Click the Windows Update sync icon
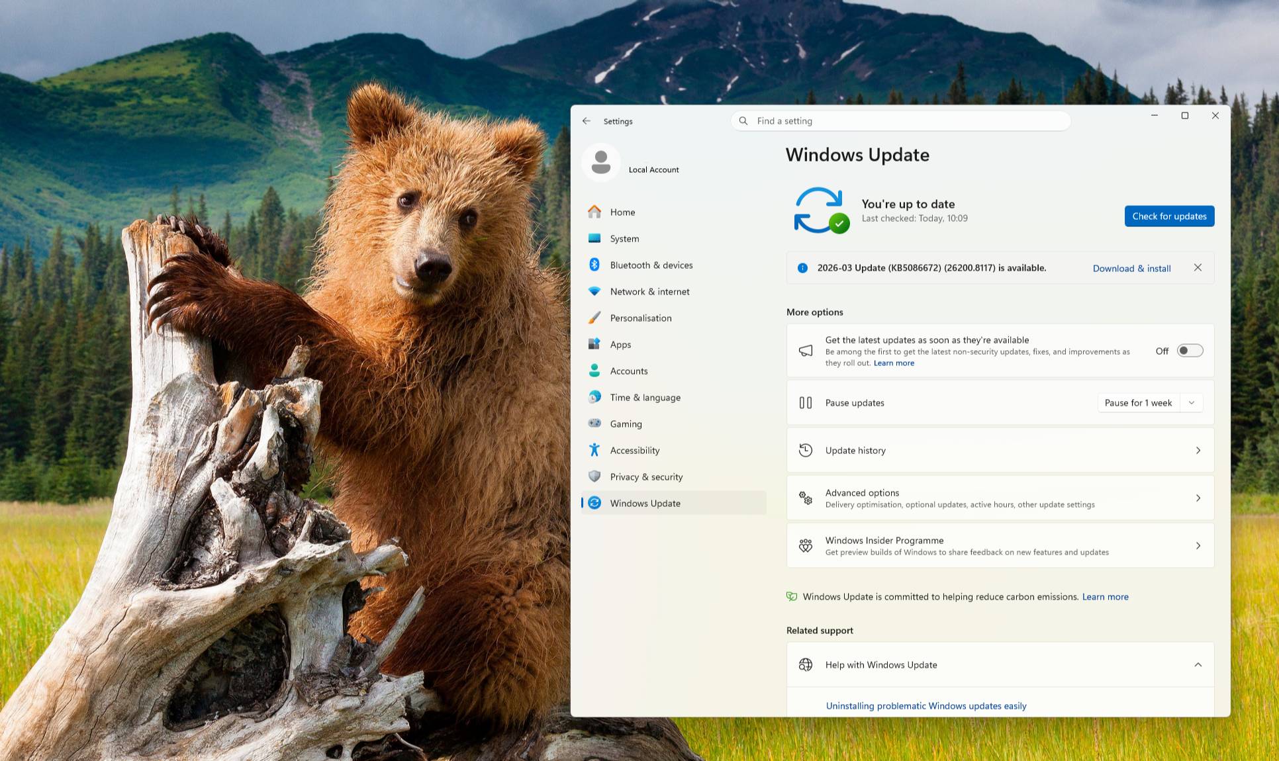This screenshot has height=761, width=1279. (x=821, y=210)
